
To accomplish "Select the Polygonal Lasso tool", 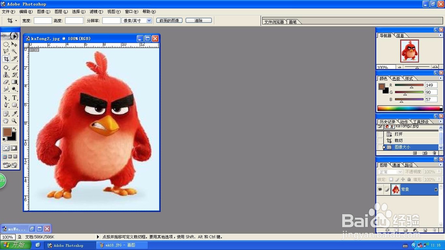I will point(6,51).
